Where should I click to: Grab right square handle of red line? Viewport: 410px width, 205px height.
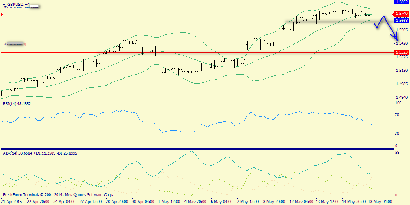pos(393,14)
